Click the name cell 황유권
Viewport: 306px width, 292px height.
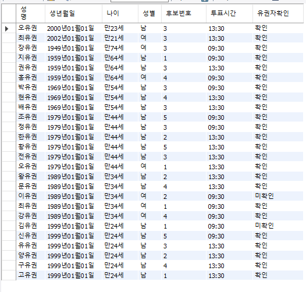31,147
